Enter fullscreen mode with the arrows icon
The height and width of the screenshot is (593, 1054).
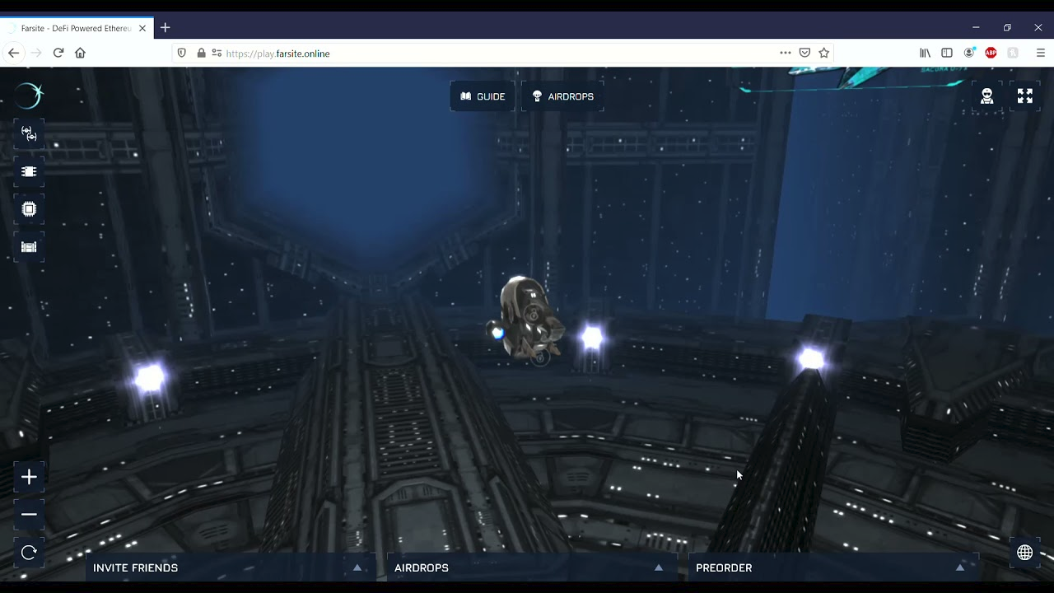tap(1024, 96)
